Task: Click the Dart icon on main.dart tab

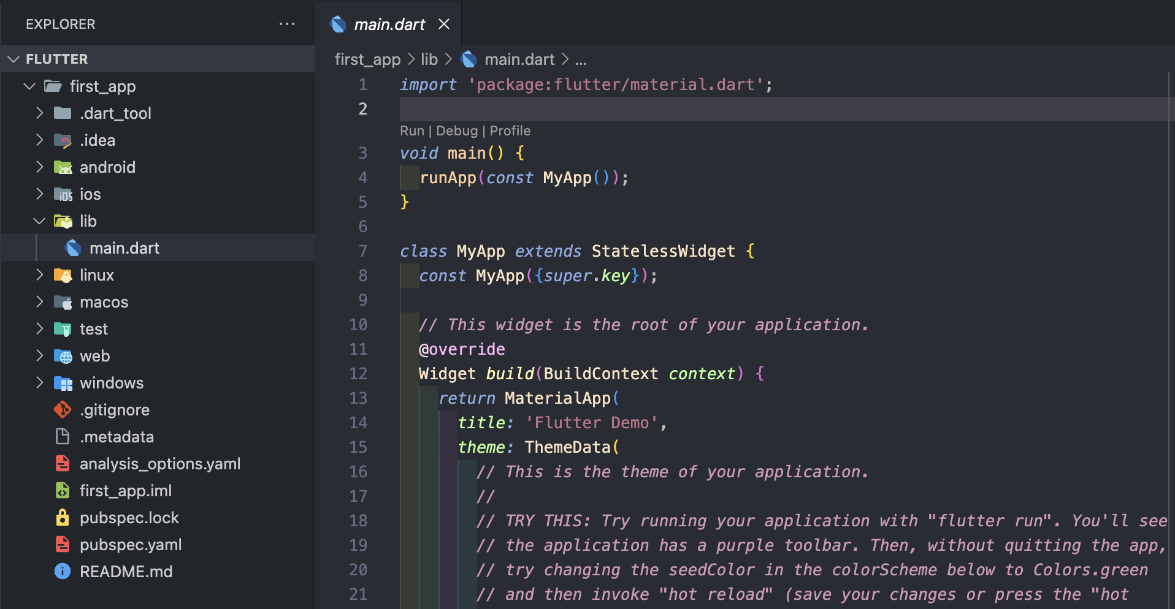Action: tap(338, 24)
